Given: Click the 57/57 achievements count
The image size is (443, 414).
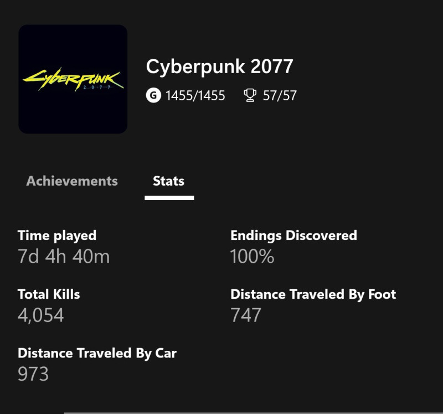Looking at the screenshot, I should (280, 96).
